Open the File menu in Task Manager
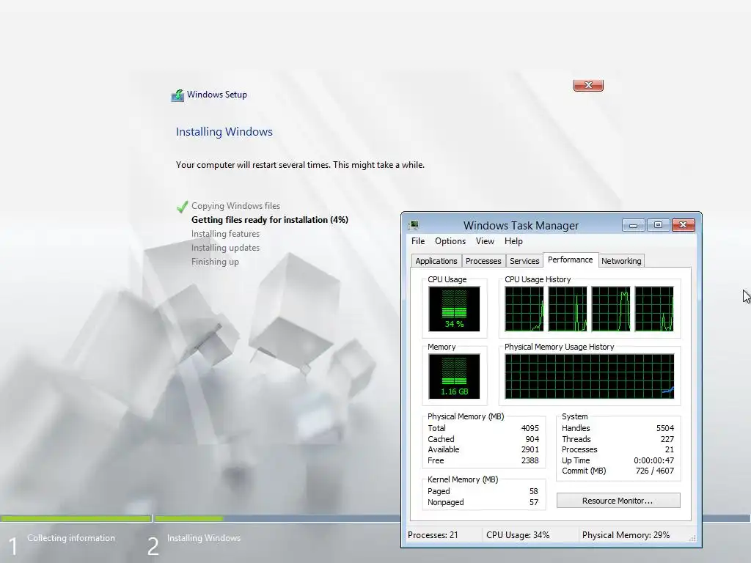 417,241
